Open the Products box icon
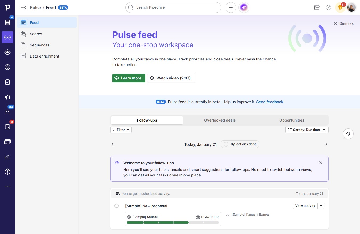The height and width of the screenshot is (234, 360). (x=7, y=172)
